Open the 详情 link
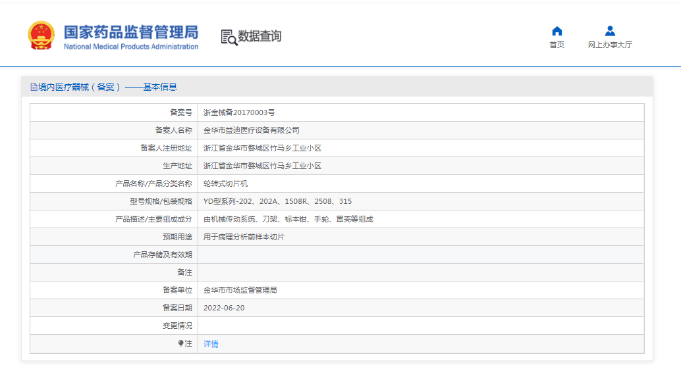Viewport: 681px width, 365px height. click(211, 344)
